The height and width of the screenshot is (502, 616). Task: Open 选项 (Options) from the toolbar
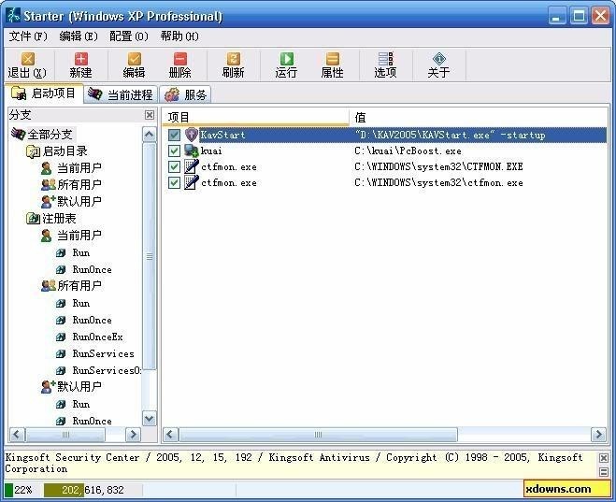(385, 64)
